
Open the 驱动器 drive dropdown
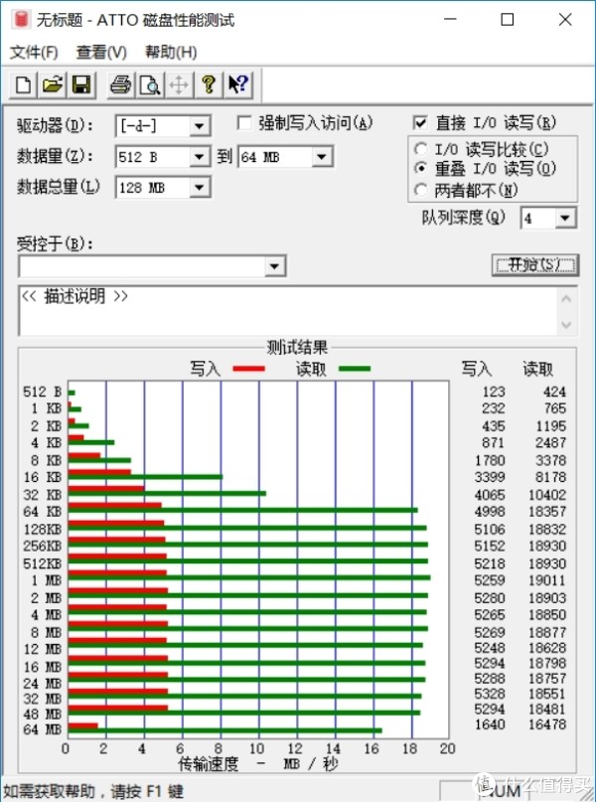(x=199, y=126)
